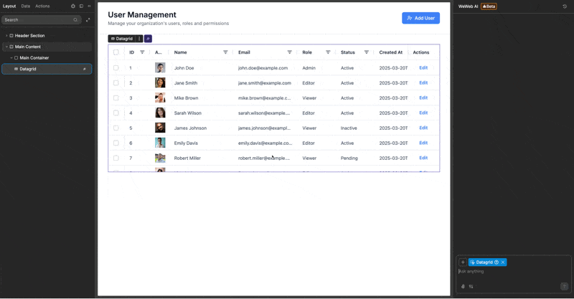Click the Edit link for Sarah Wilson
This screenshot has width=574, height=299.
[423, 113]
